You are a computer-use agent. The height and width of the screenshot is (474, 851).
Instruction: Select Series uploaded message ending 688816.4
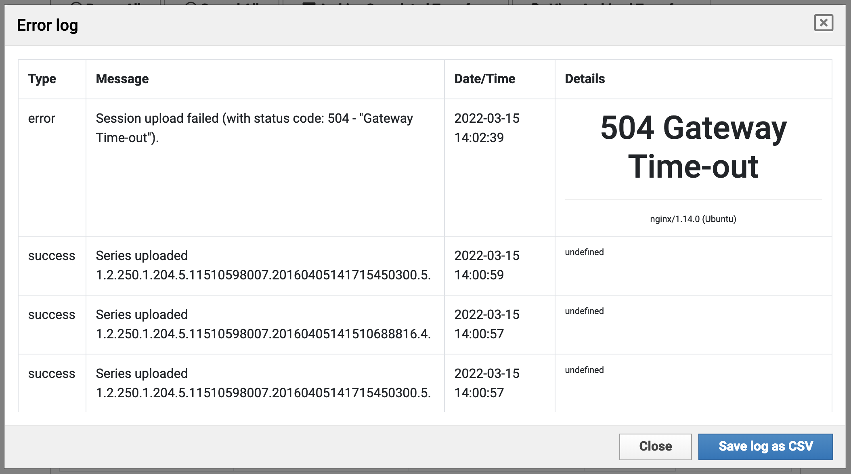pyautogui.click(x=263, y=324)
